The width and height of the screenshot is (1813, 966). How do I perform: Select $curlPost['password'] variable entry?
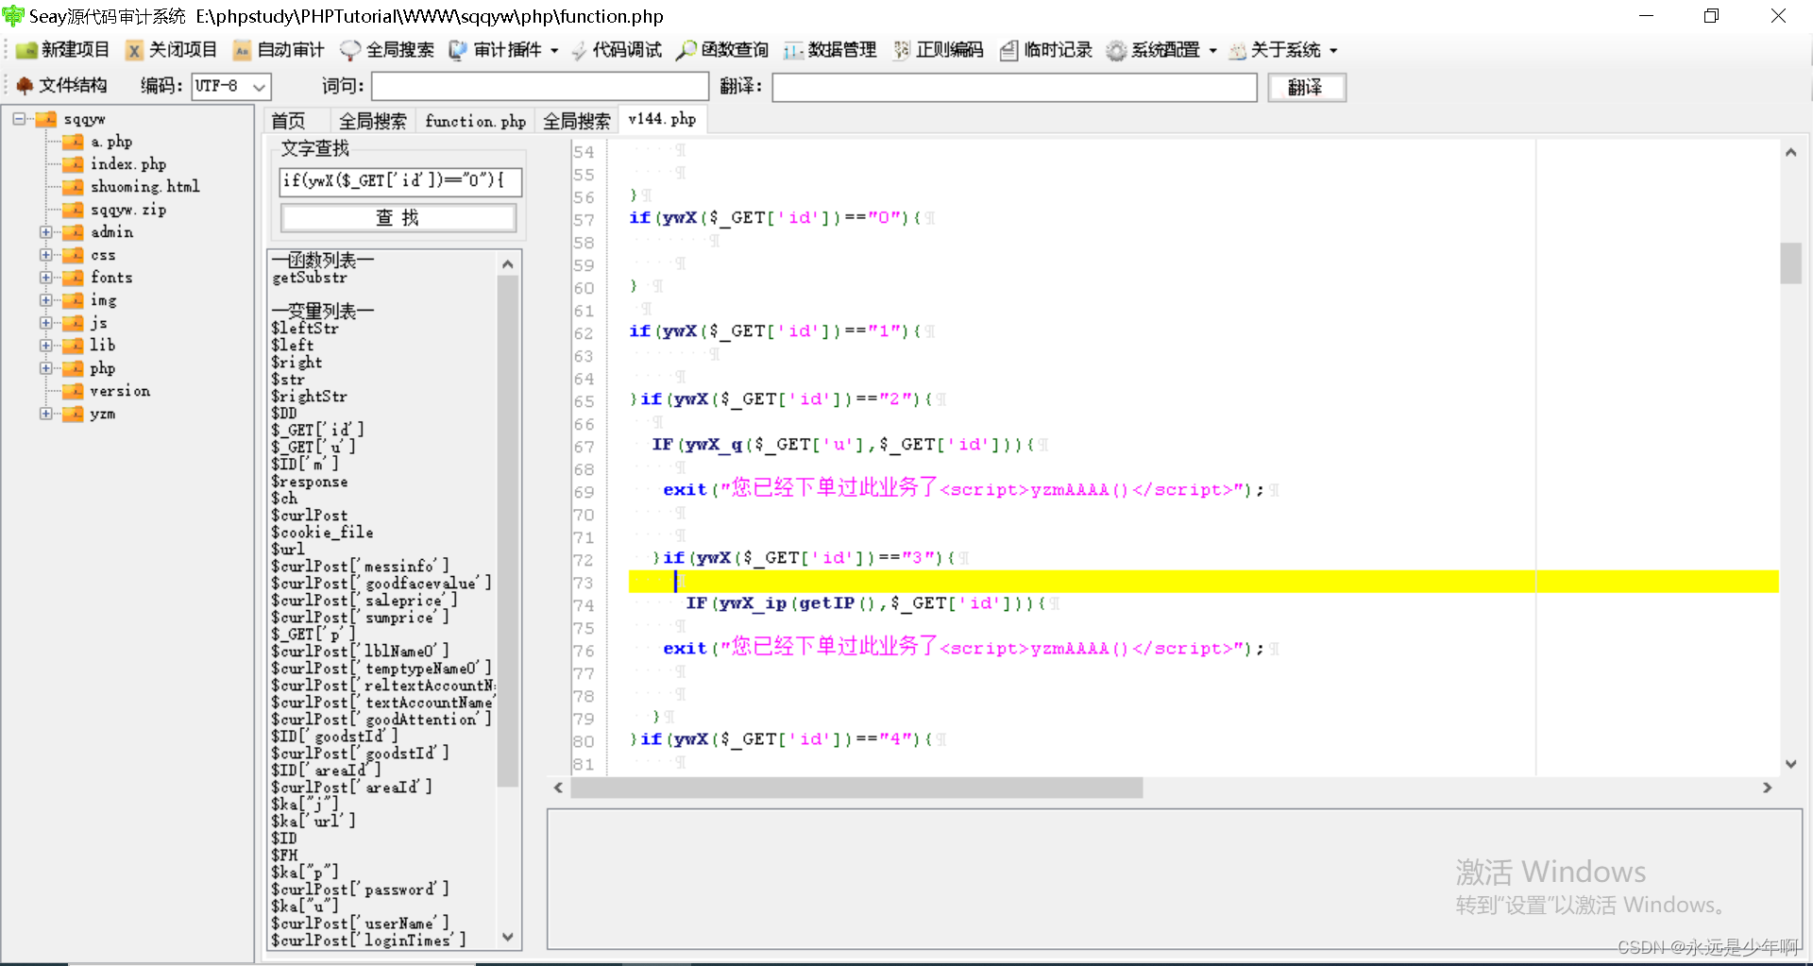pos(360,890)
